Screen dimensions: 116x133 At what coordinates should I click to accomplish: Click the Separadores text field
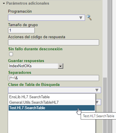point(53,78)
